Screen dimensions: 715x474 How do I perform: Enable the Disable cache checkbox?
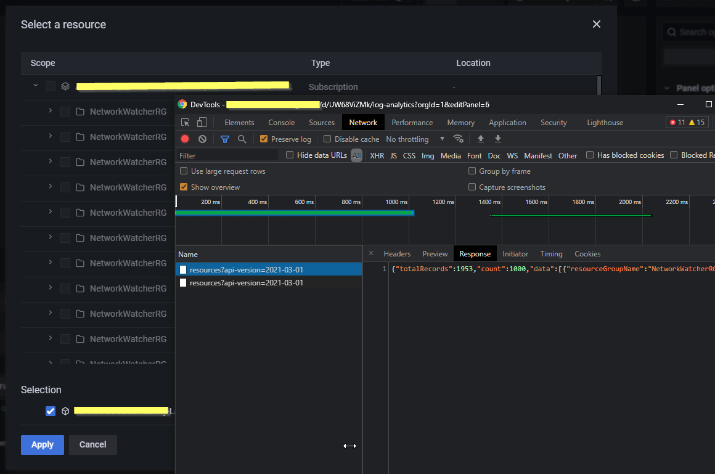click(x=327, y=139)
